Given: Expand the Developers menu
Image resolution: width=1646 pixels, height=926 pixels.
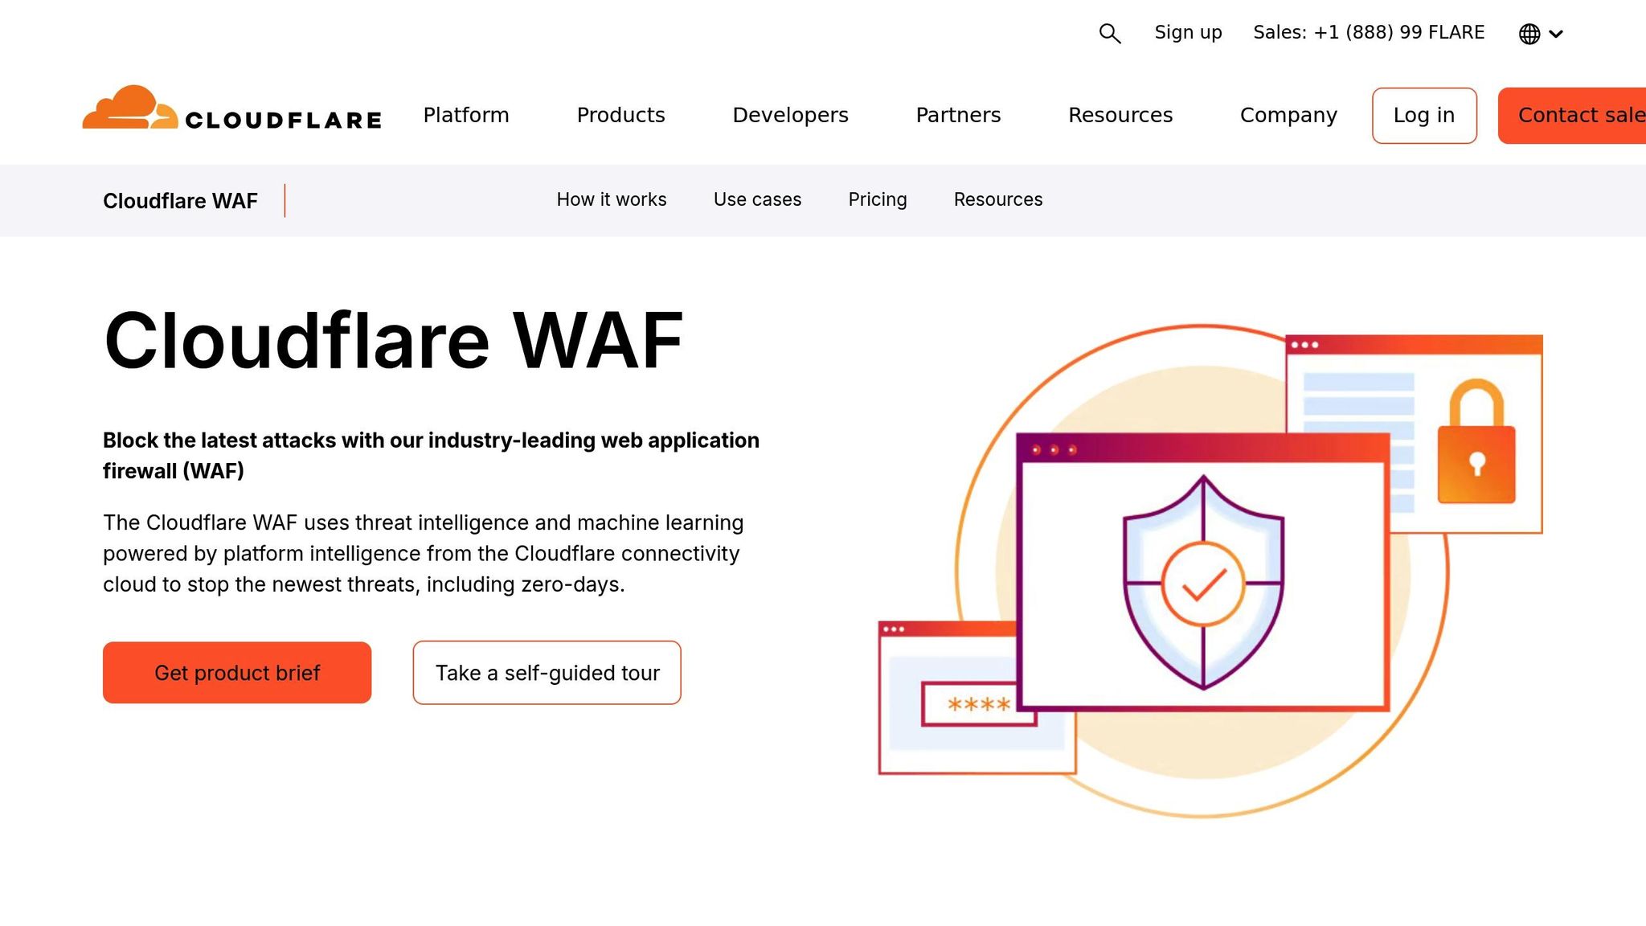Looking at the screenshot, I should pos(790,115).
